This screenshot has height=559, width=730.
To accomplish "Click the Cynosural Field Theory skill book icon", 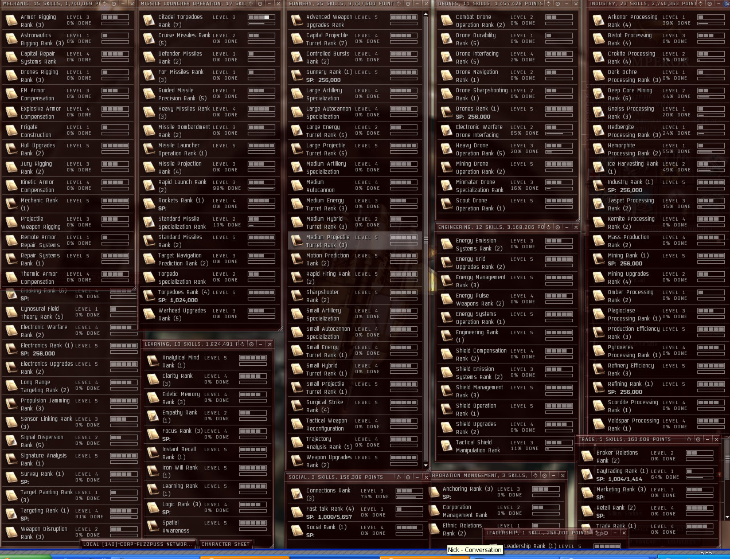I will click(11, 312).
